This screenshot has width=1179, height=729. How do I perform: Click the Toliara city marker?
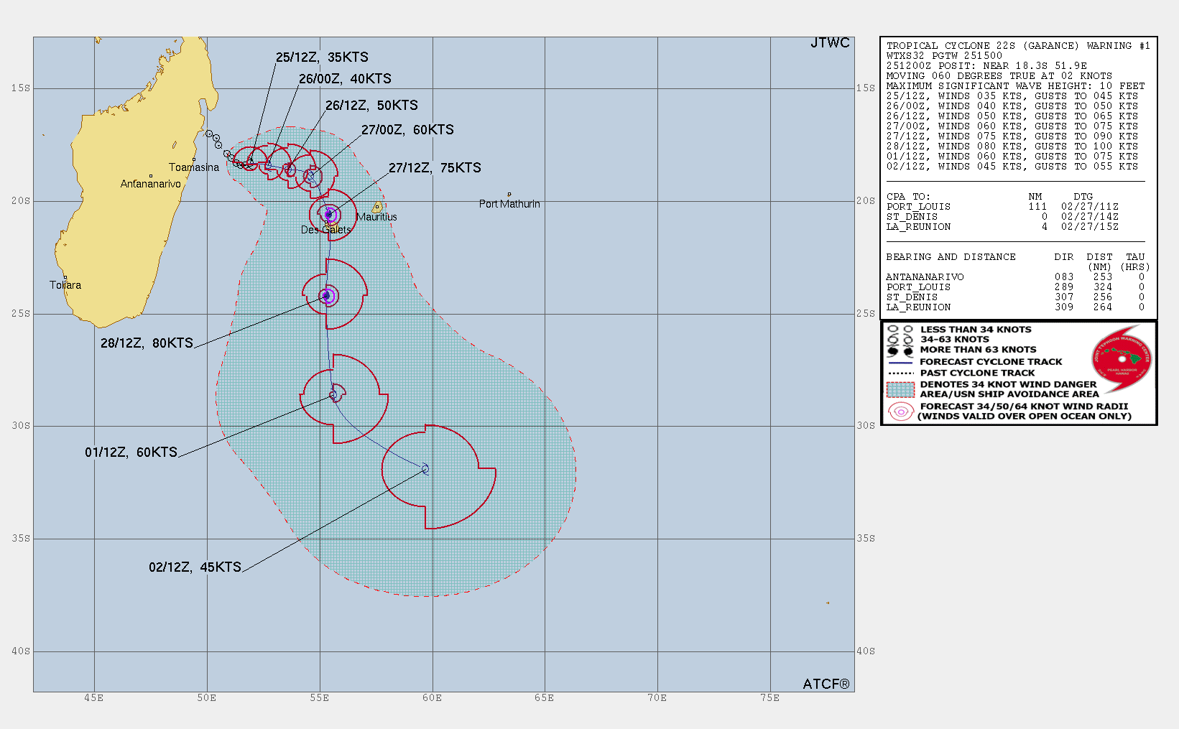point(65,277)
